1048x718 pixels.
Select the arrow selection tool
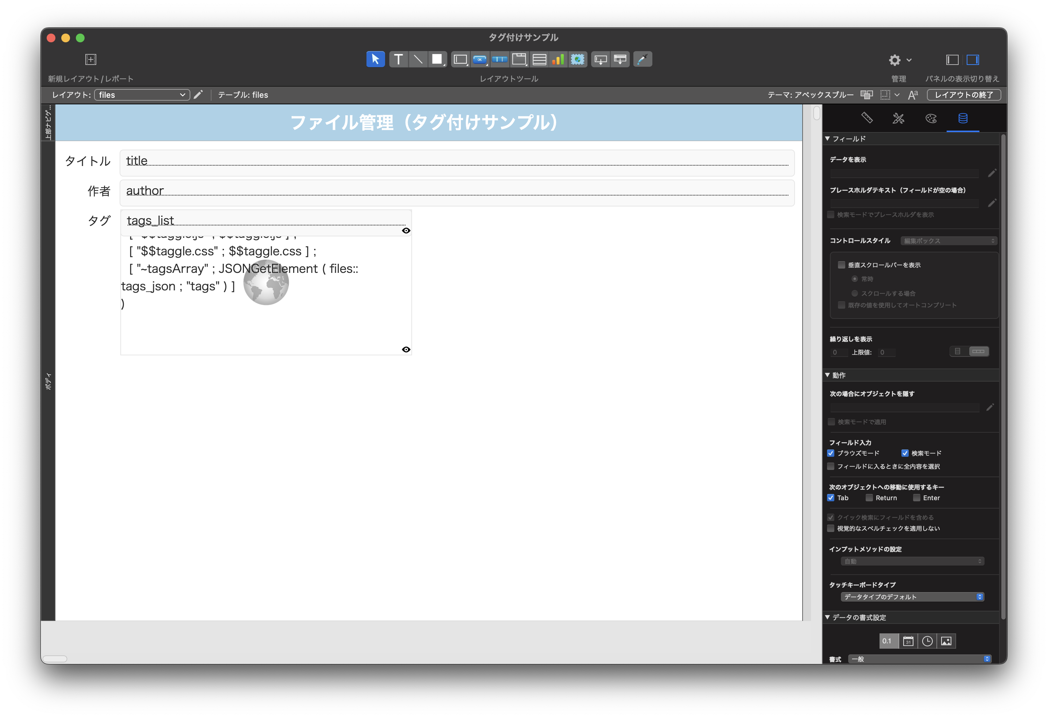pyautogui.click(x=375, y=59)
